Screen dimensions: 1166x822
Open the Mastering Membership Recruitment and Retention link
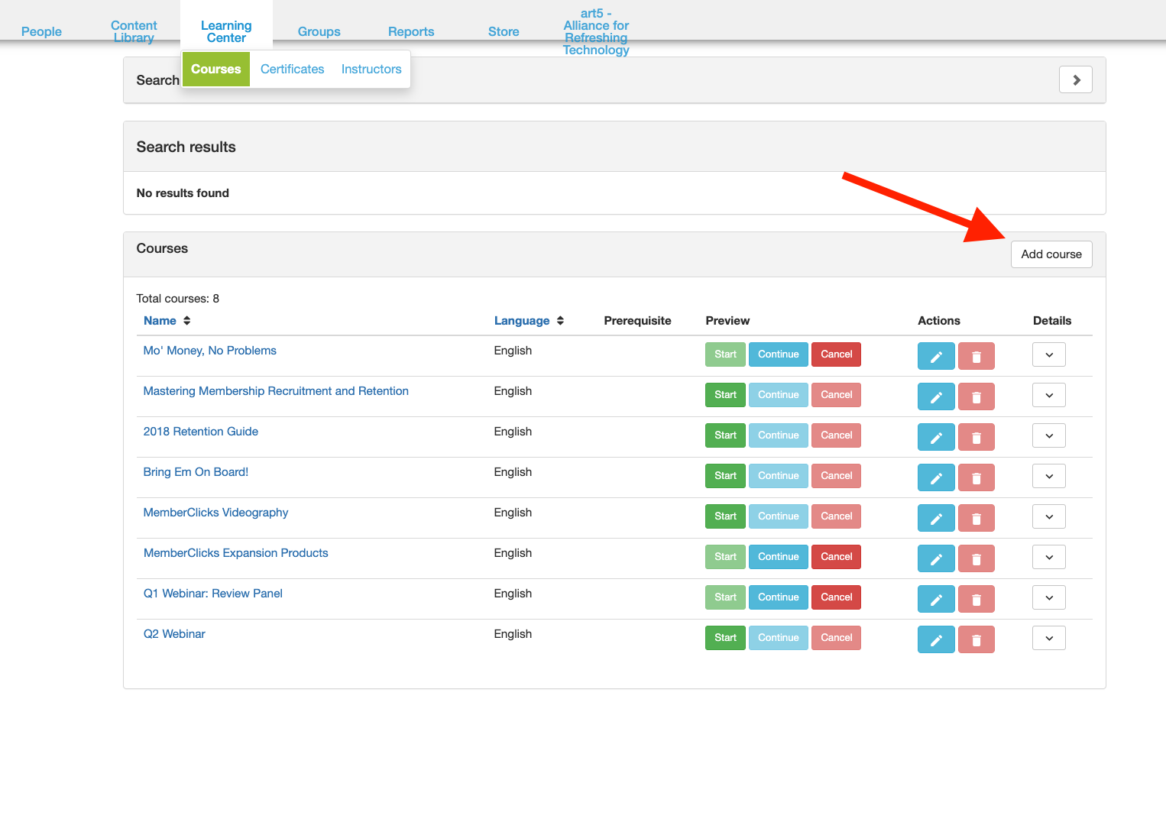276,391
